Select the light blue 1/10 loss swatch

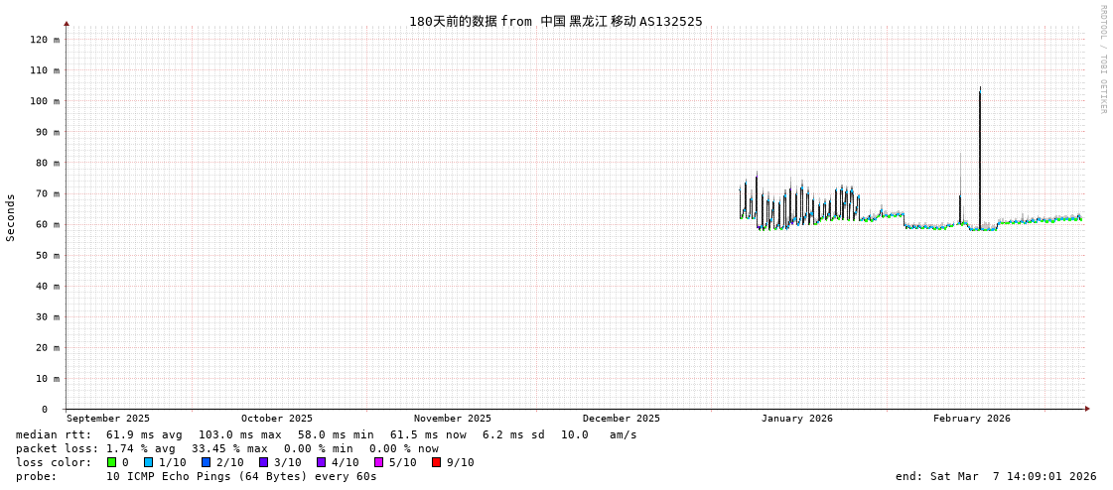(148, 462)
